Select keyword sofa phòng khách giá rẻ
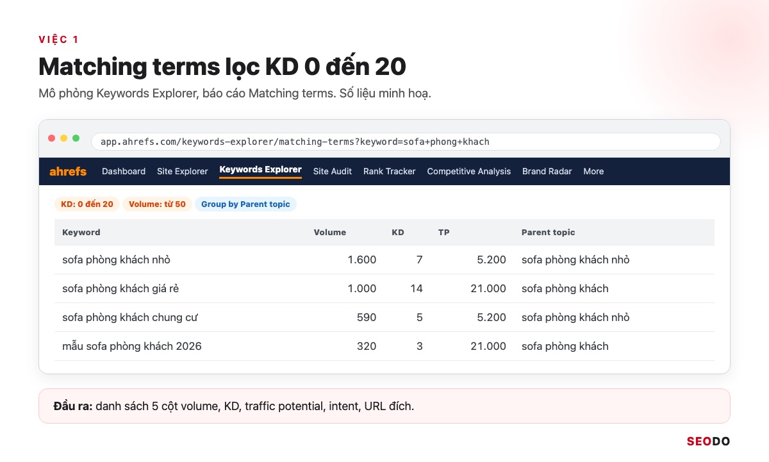 click(120, 288)
